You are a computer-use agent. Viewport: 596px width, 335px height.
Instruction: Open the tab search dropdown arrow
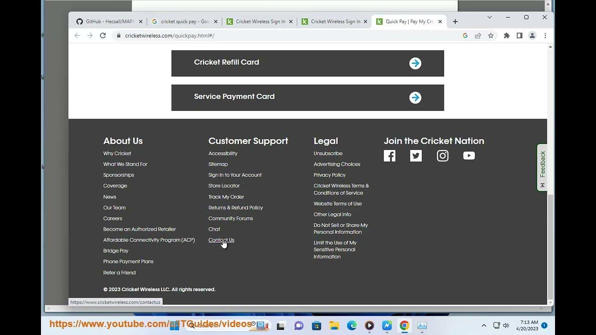click(489, 17)
